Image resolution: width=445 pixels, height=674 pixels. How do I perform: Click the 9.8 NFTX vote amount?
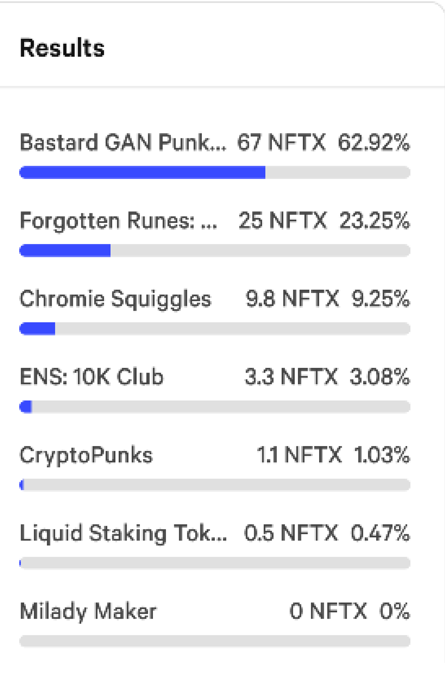coord(292,299)
